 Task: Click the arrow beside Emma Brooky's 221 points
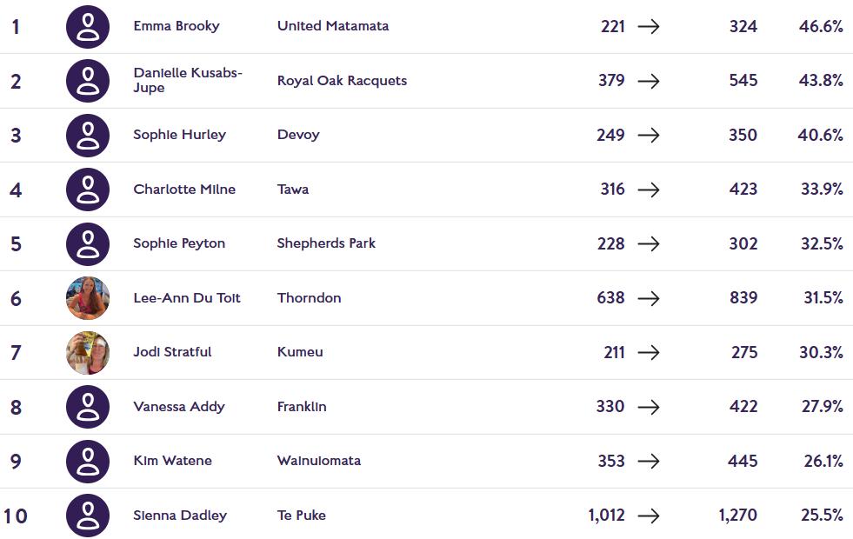coord(649,26)
